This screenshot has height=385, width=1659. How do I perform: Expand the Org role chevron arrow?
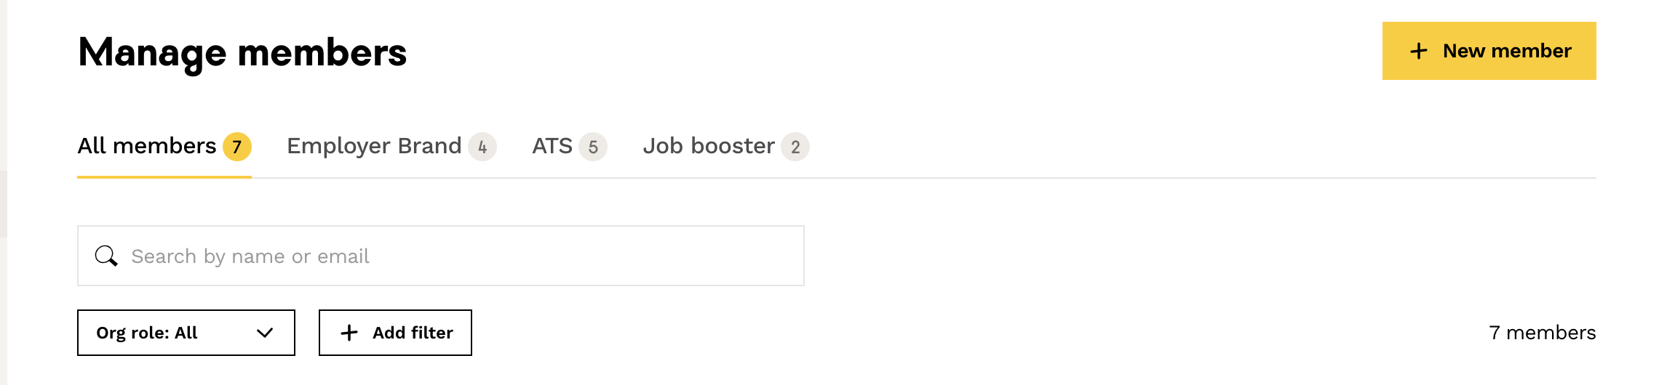tap(265, 333)
